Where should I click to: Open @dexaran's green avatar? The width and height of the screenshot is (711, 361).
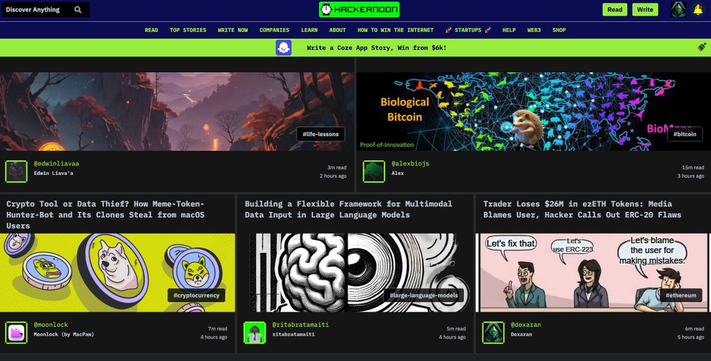(493, 333)
